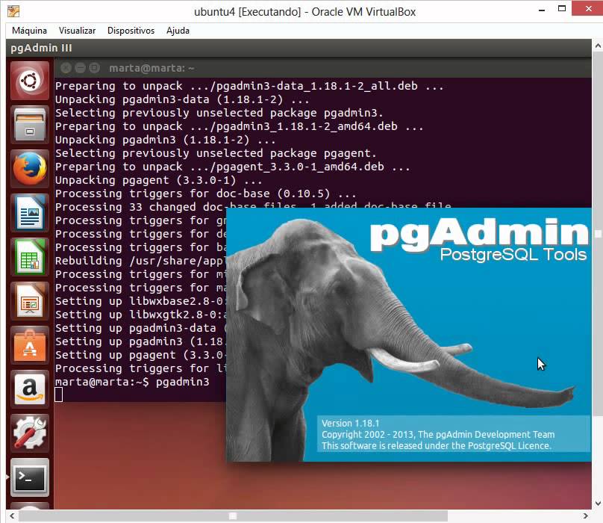
Task: Click the VirtualBox window title icon
Action: (x=13, y=11)
